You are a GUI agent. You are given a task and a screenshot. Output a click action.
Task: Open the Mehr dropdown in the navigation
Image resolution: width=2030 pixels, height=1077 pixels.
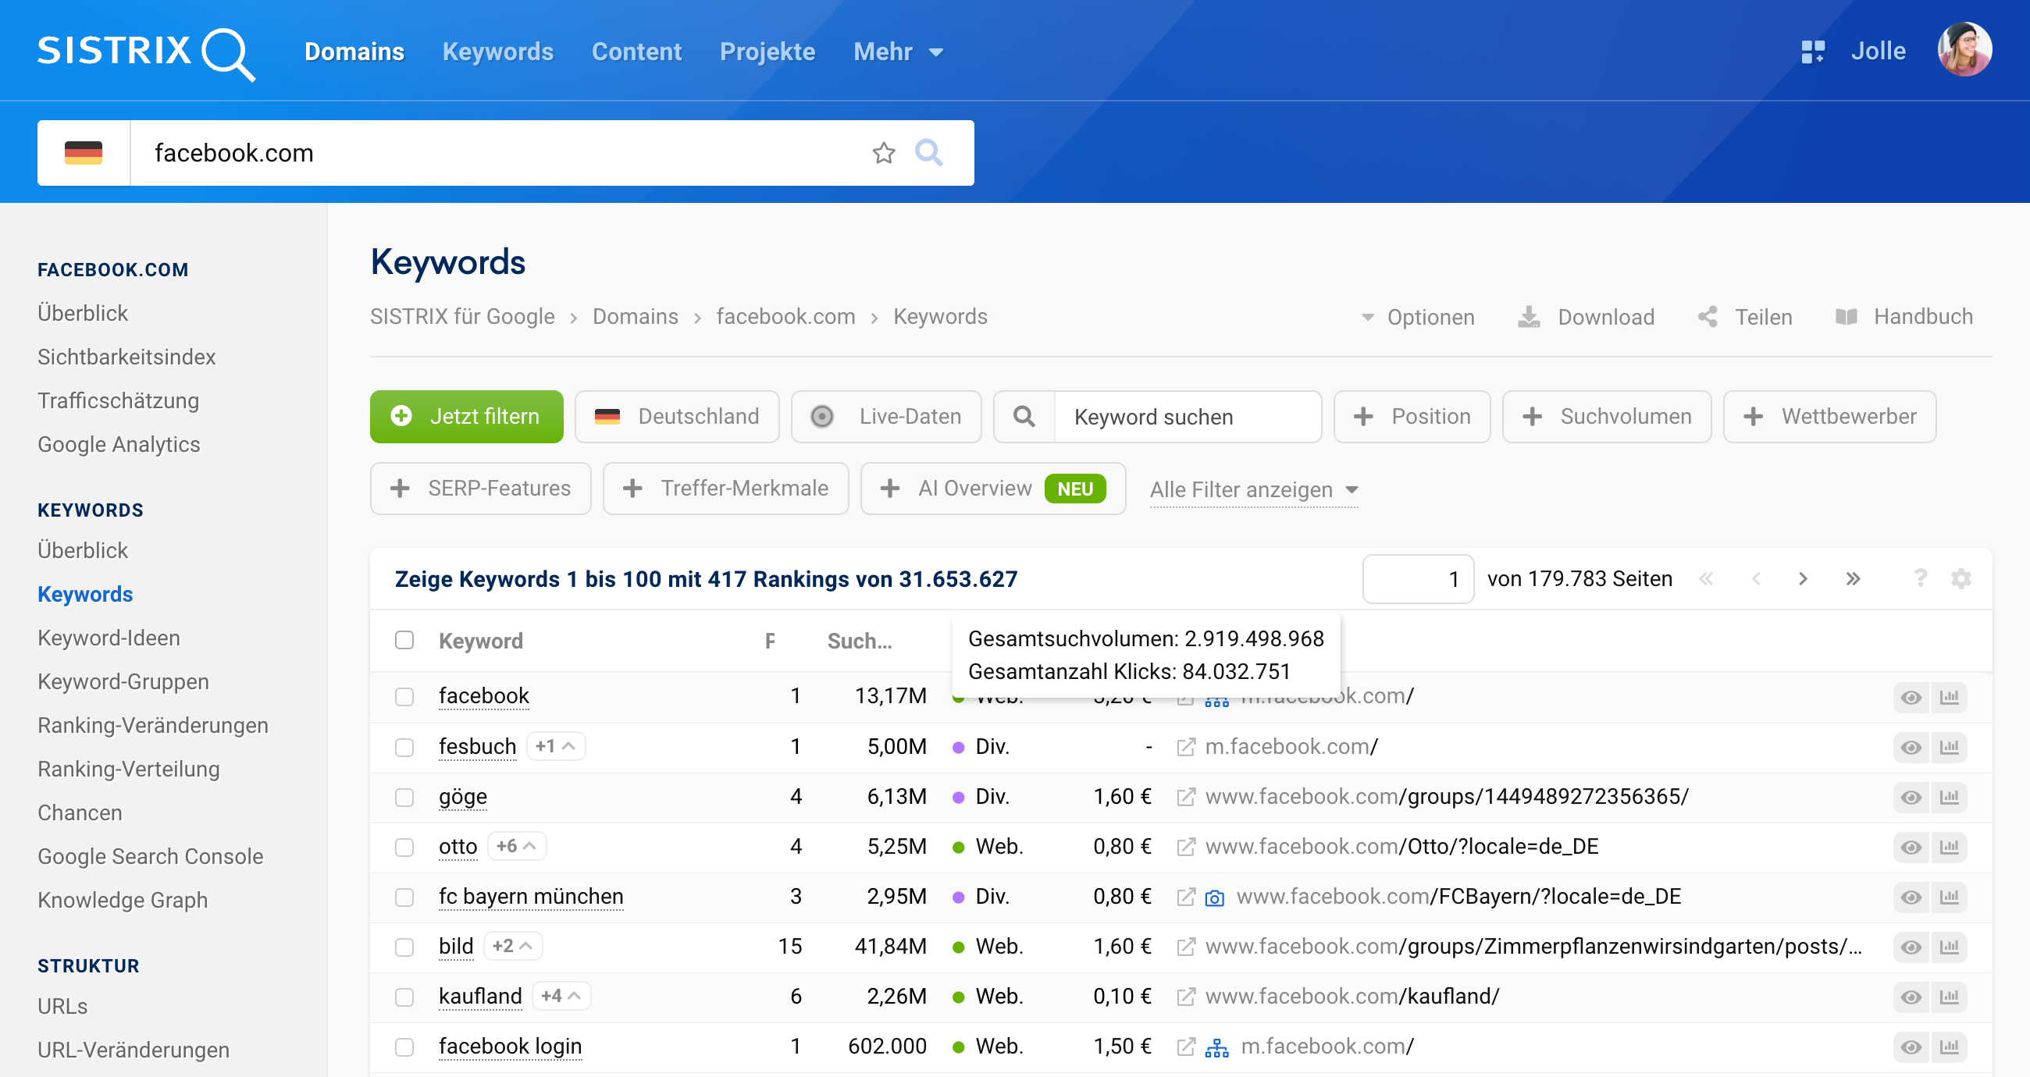point(897,52)
